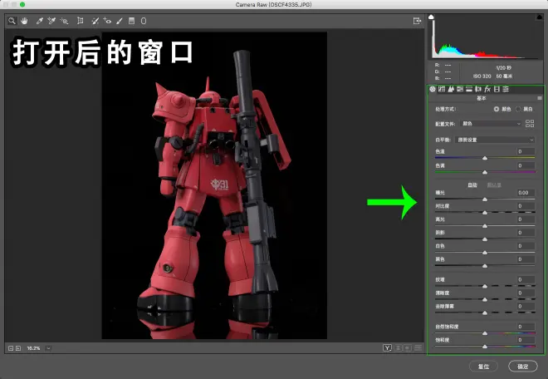This screenshot has height=379, width=548.
Task: Click the 色温 temperature value field
Action: [x=526, y=151]
